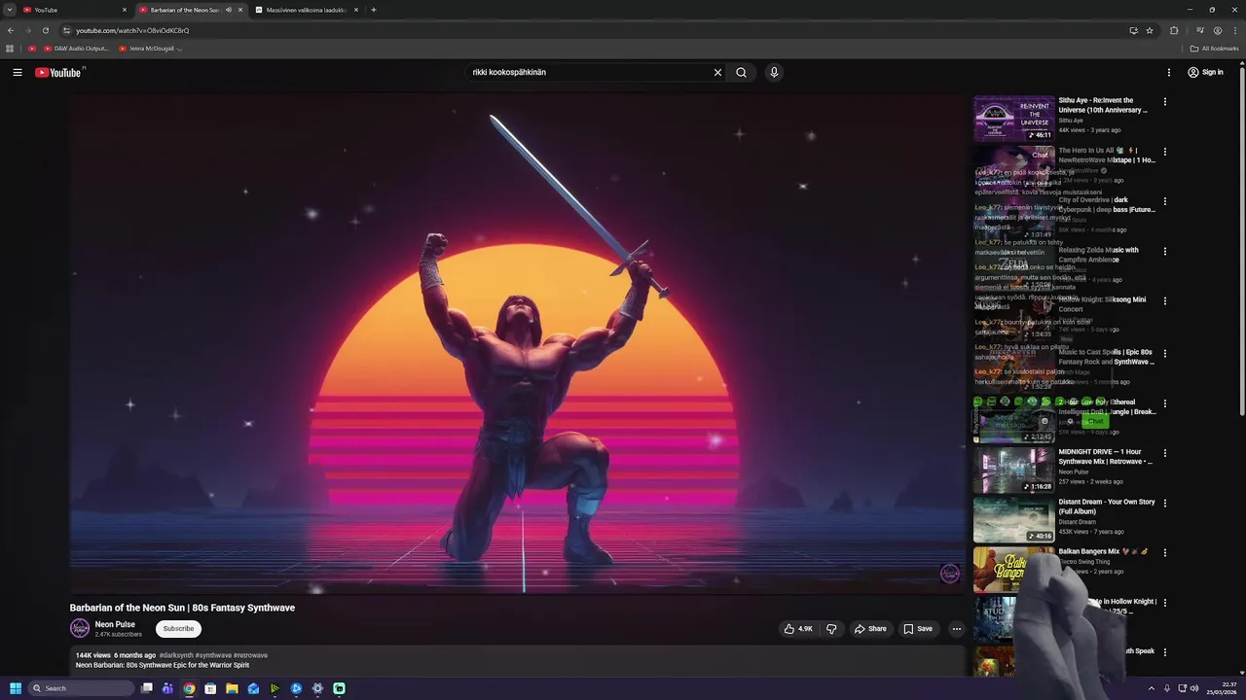This screenshot has height=700, width=1246.
Task: Clear the search box with the X
Action: (x=717, y=72)
